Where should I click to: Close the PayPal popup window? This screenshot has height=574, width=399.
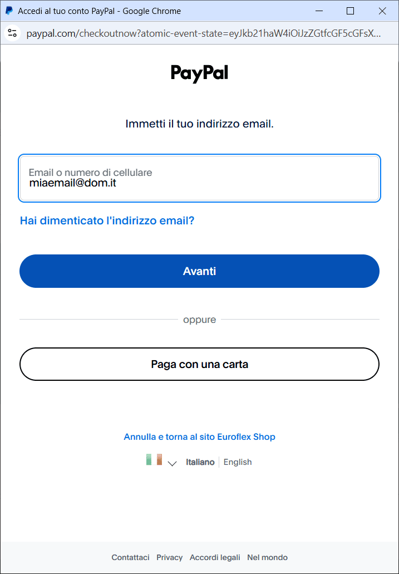[382, 11]
